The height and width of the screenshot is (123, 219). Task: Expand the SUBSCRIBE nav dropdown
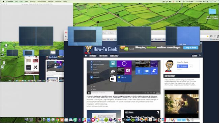click(x=115, y=56)
